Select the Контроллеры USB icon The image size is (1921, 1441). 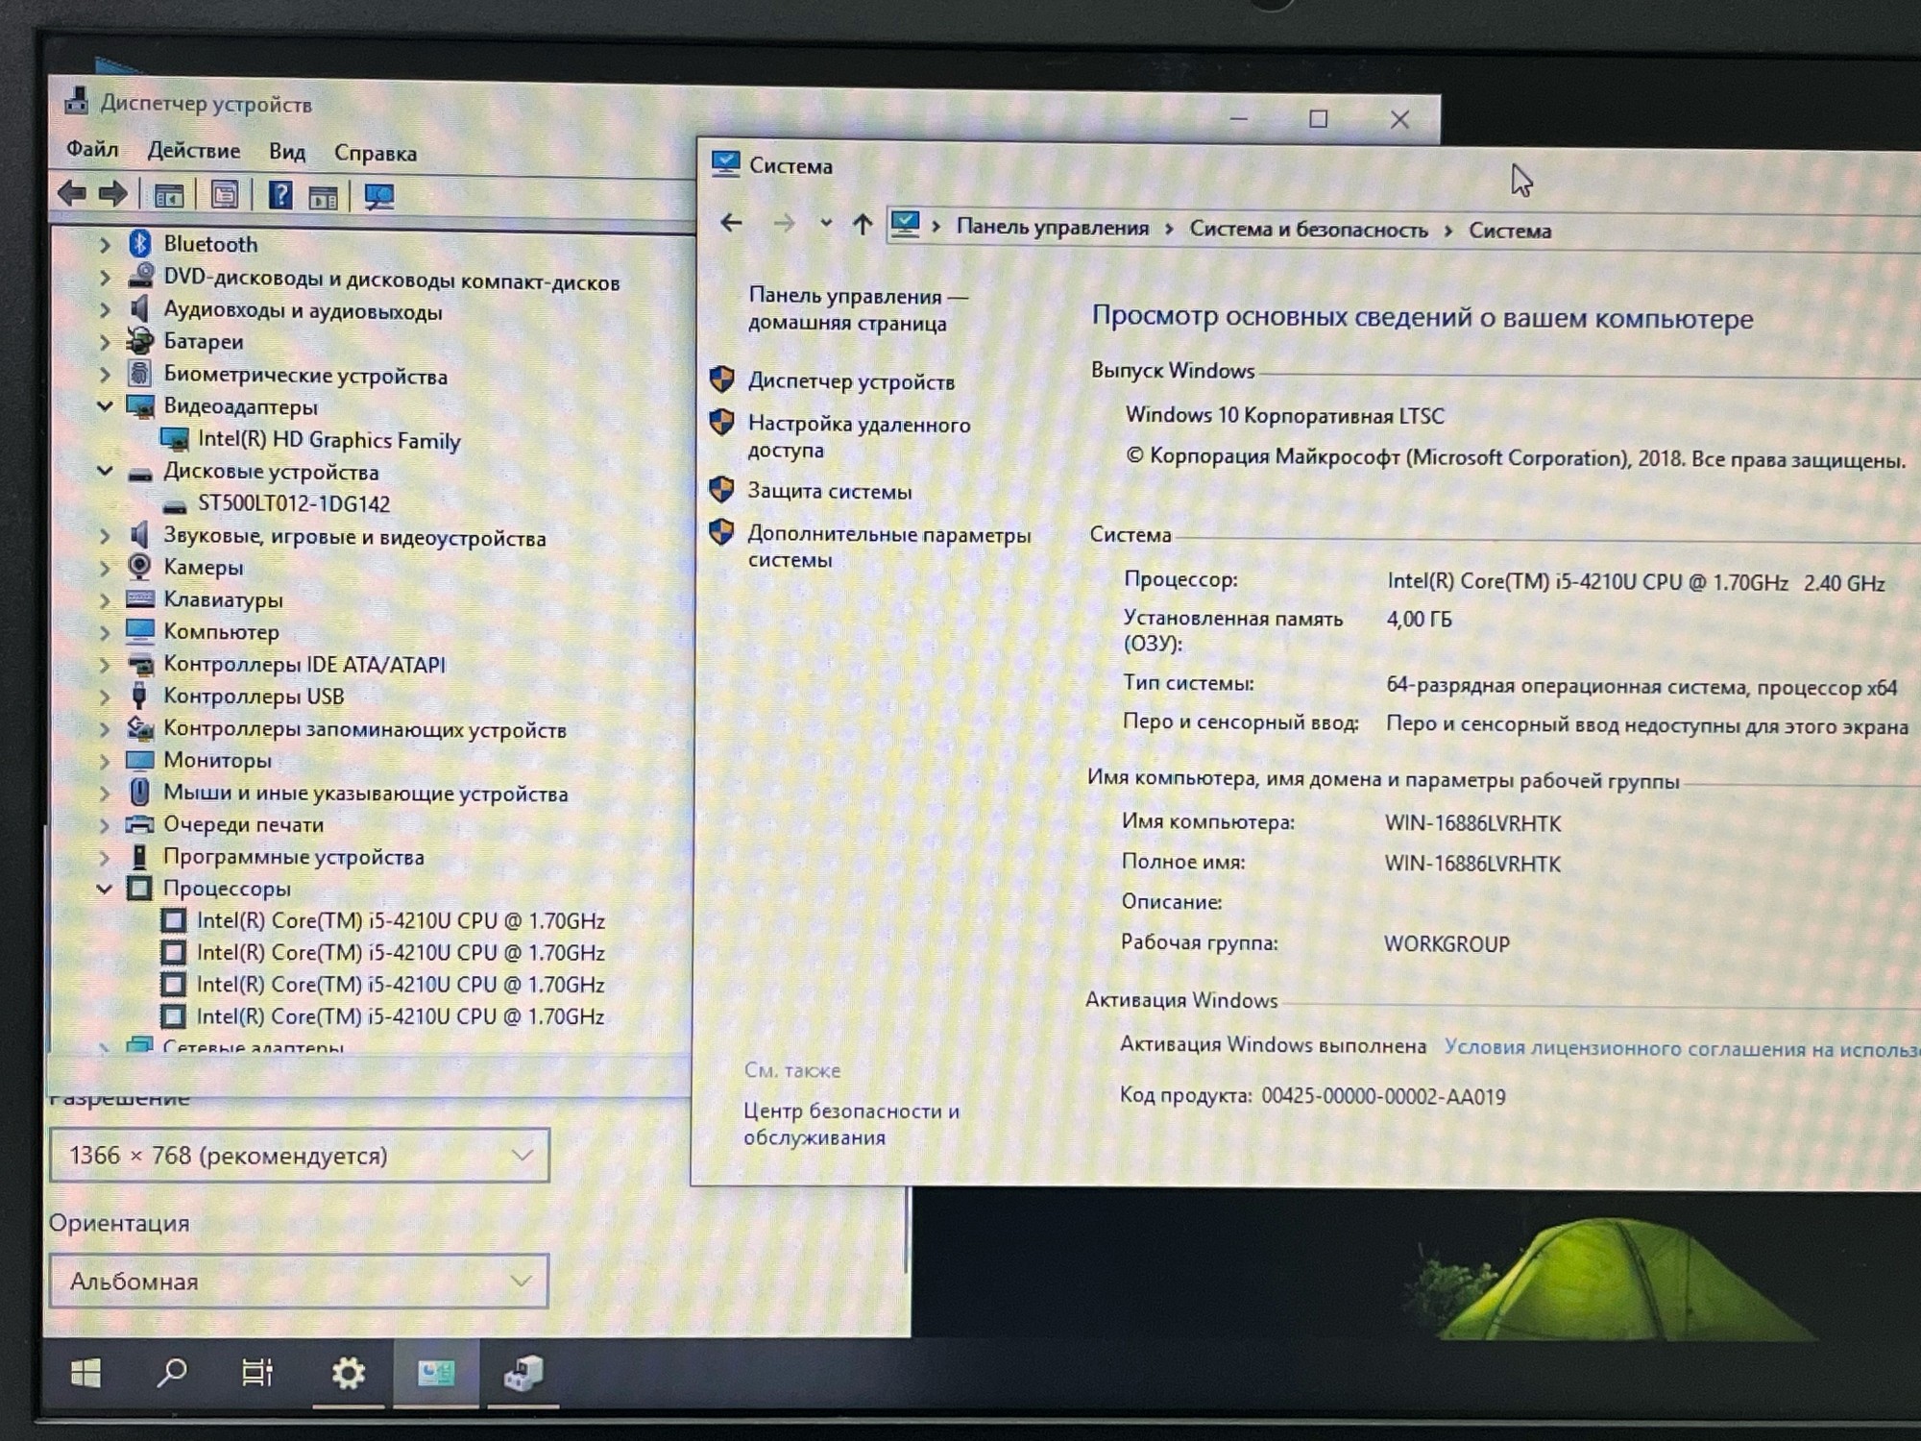[139, 696]
